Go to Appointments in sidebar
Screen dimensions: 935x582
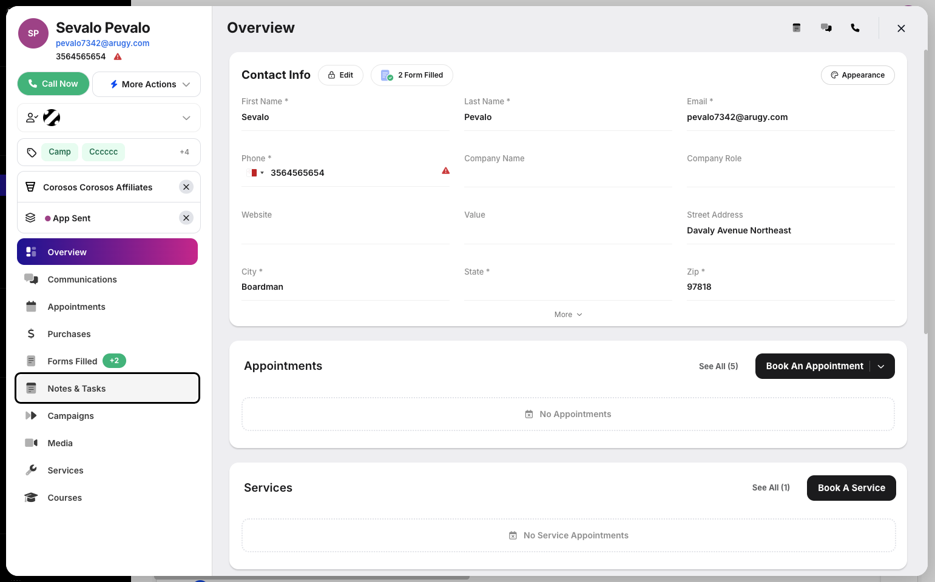point(107,307)
